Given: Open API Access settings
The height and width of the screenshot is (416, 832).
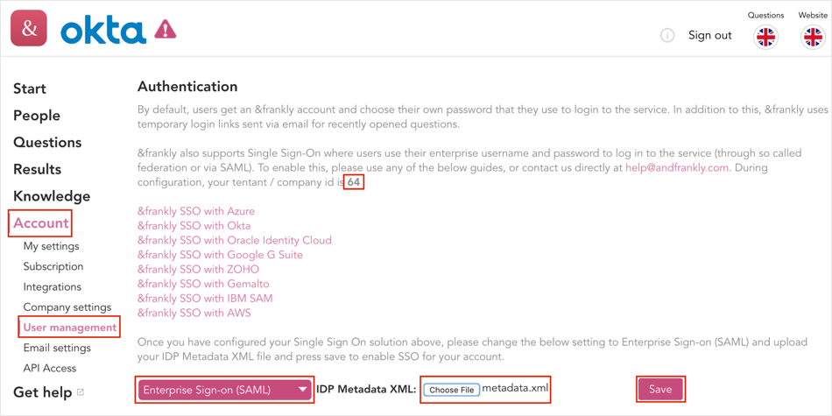Looking at the screenshot, I should 50,368.
